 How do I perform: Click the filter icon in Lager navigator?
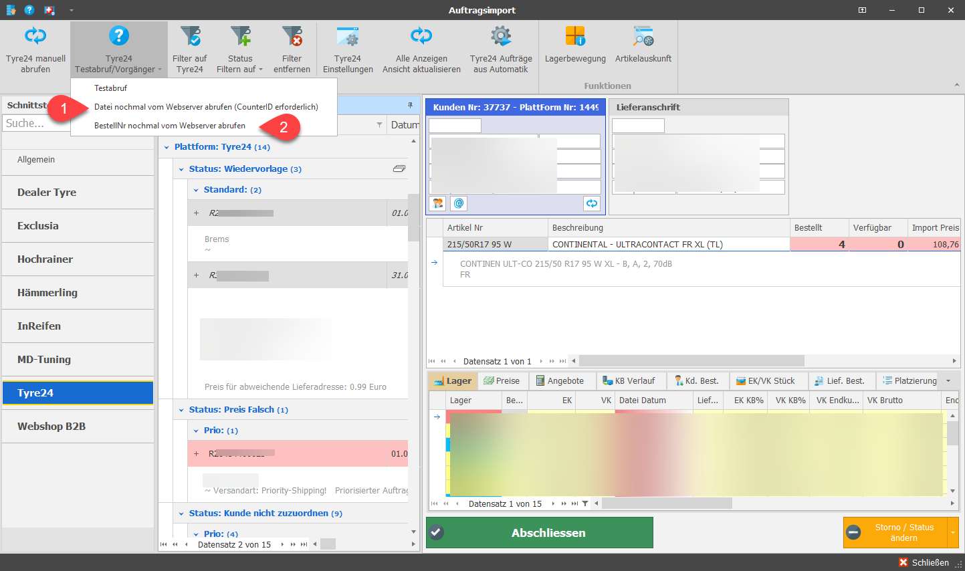(x=585, y=503)
